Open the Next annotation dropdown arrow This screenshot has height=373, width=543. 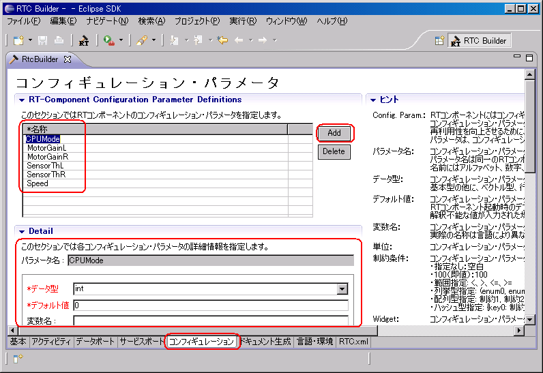point(186,40)
